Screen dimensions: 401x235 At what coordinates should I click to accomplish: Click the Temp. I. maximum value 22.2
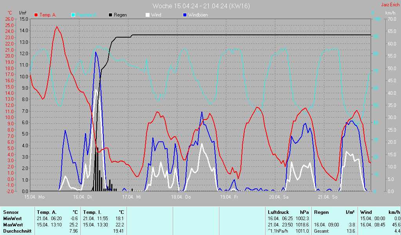(x=120, y=225)
